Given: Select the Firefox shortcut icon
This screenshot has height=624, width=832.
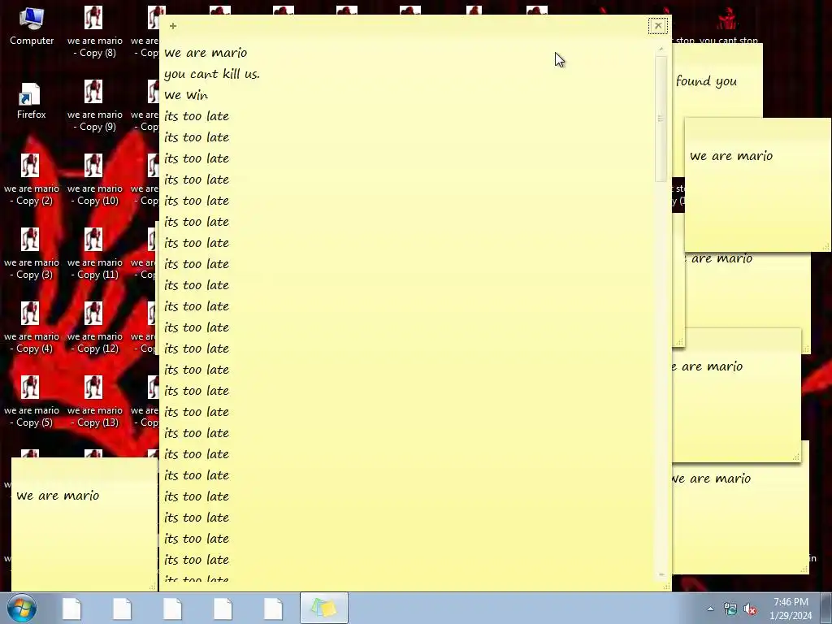Looking at the screenshot, I should pyautogui.click(x=31, y=101).
